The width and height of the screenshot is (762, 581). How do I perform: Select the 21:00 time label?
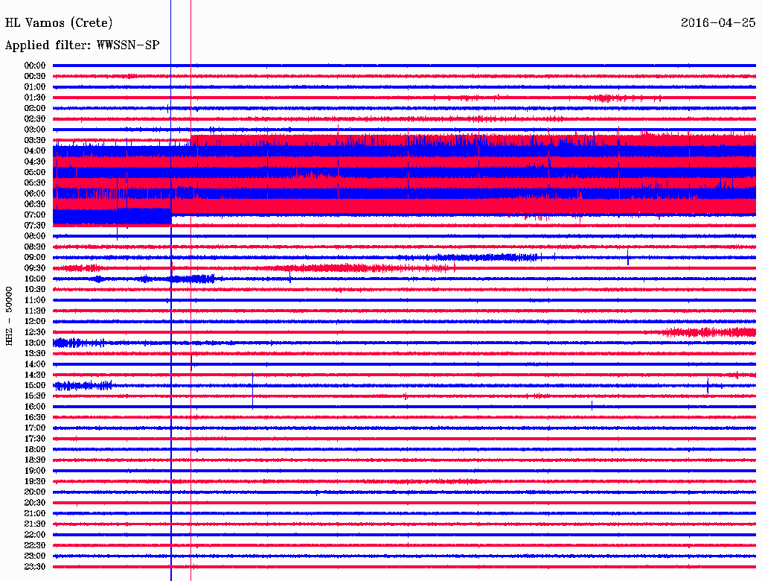point(34,513)
